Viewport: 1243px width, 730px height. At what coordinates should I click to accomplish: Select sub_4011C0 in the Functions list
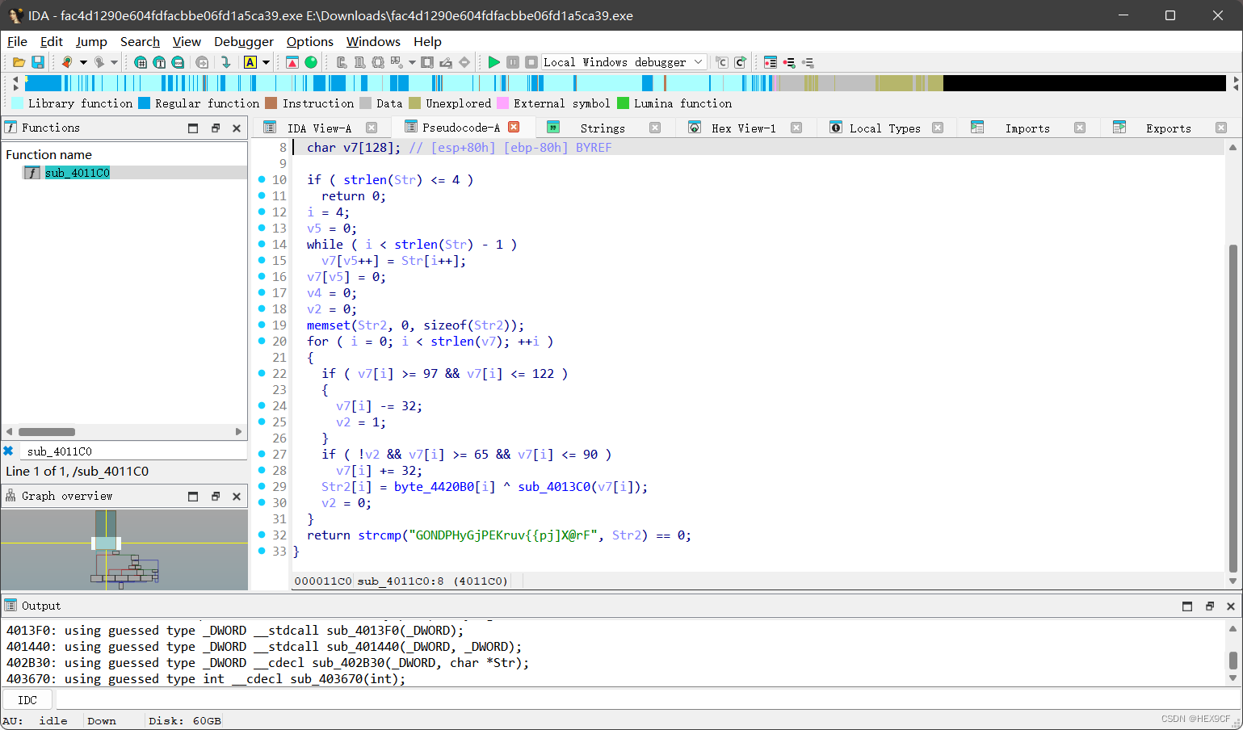pyautogui.click(x=77, y=172)
